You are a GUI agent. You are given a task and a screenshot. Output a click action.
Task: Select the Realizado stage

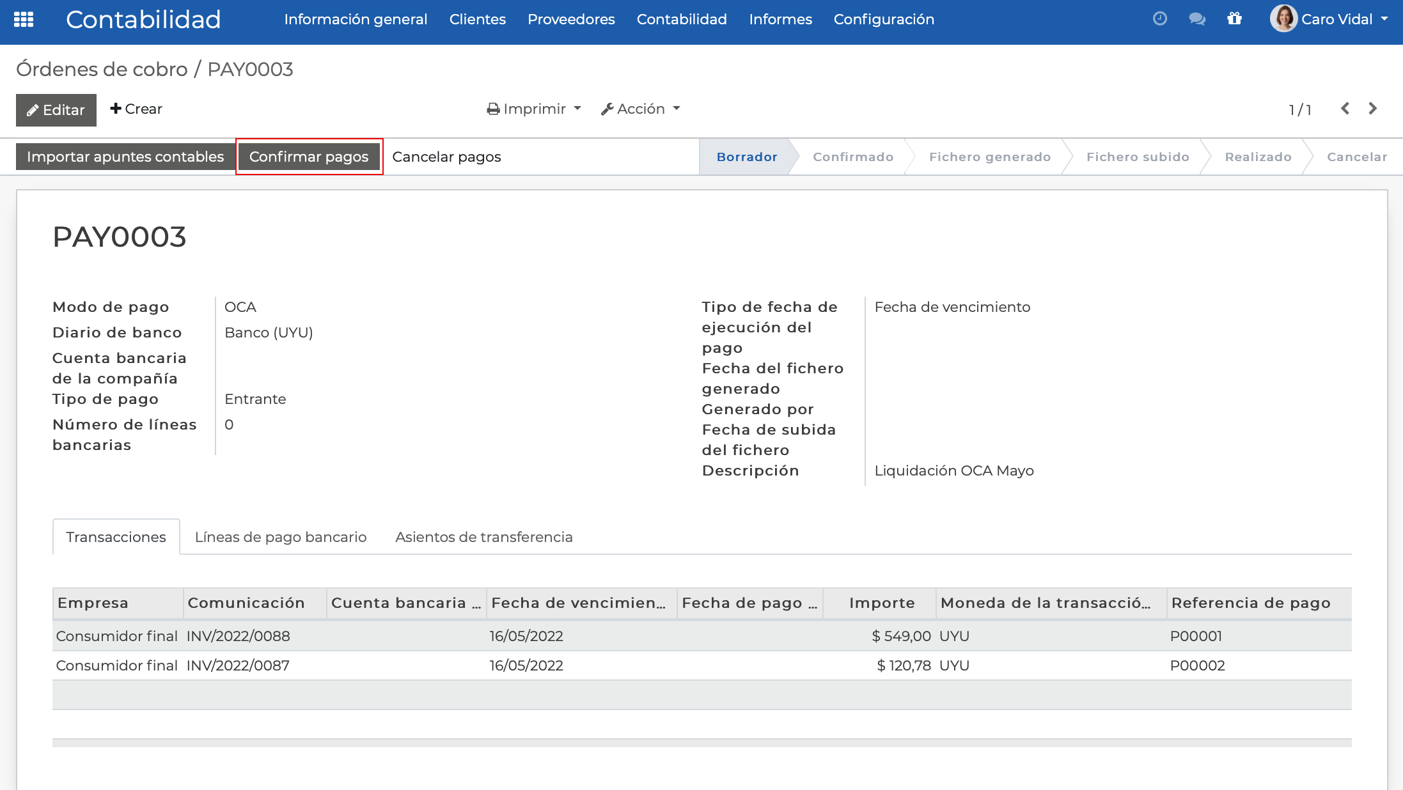pyautogui.click(x=1257, y=157)
